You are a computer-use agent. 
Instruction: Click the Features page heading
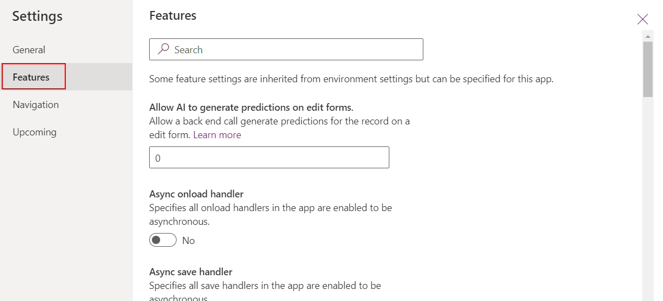tap(173, 16)
